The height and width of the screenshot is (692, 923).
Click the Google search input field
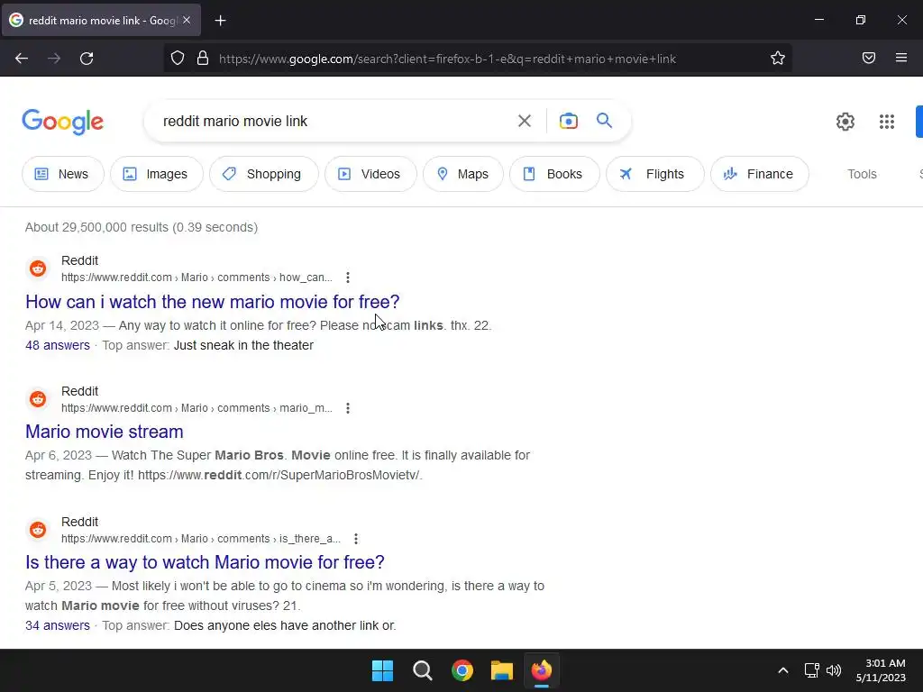tap(333, 122)
